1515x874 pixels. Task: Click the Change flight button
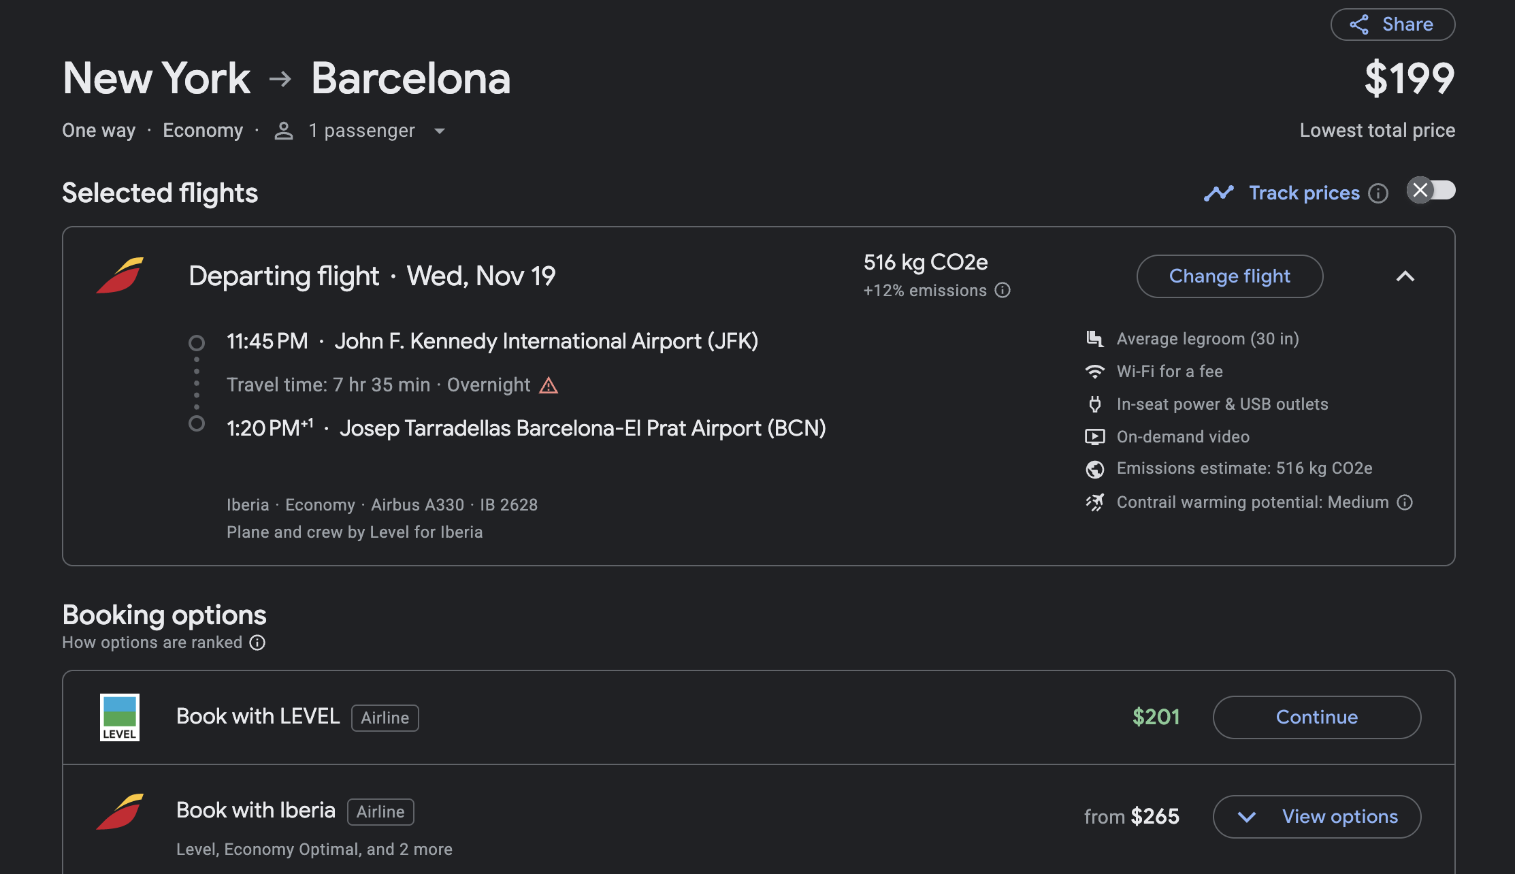1229,276
